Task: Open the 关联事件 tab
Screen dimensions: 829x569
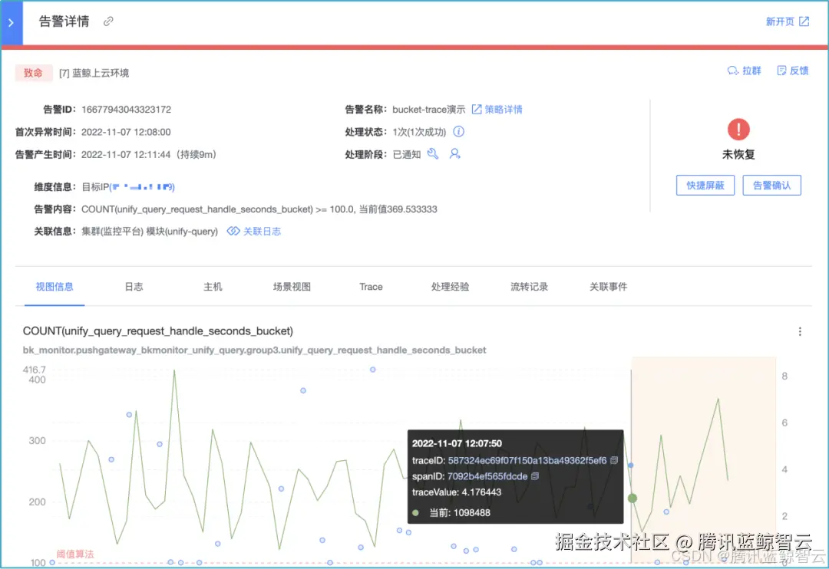Action: coord(608,287)
